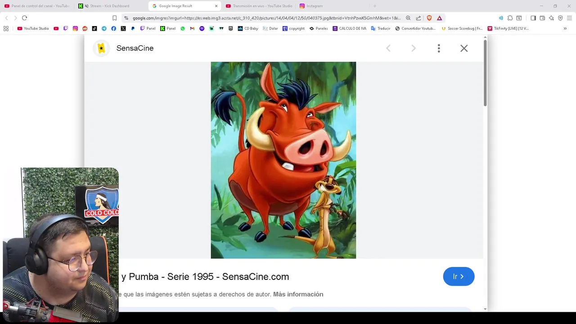The image size is (576, 324).
Task: Switch to the Transmisión en vivo YouTube Studio tab
Action: (259, 6)
